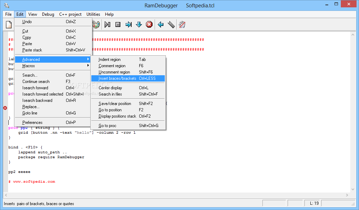The image size is (359, 210).
Task: Choose Undo from Edit menu
Action: point(52,22)
